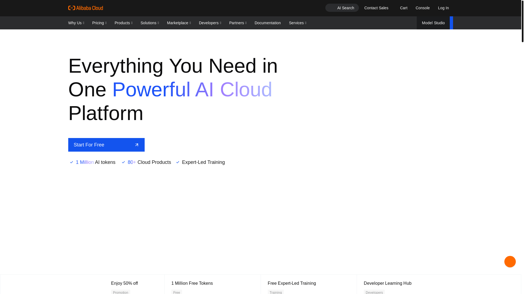The width and height of the screenshot is (524, 294).
Task: Click '80+ Cloud Products' text
Action: click(x=149, y=162)
